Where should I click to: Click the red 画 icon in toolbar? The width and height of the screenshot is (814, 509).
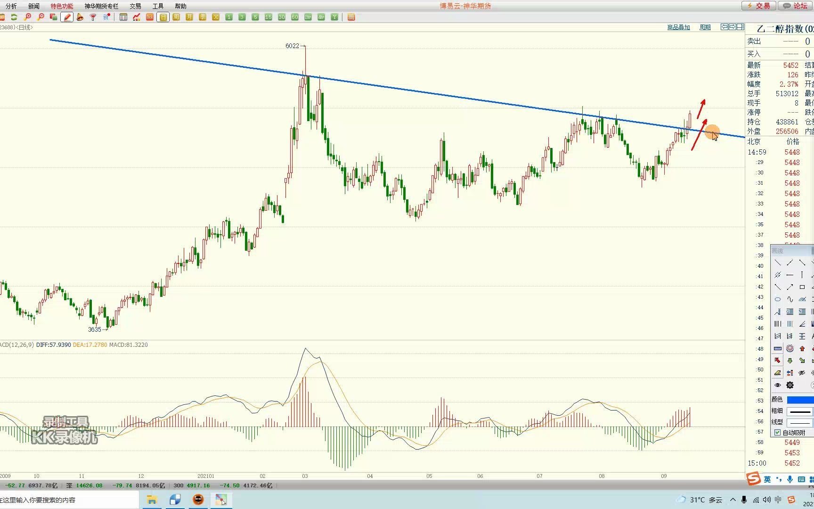click(351, 17)
